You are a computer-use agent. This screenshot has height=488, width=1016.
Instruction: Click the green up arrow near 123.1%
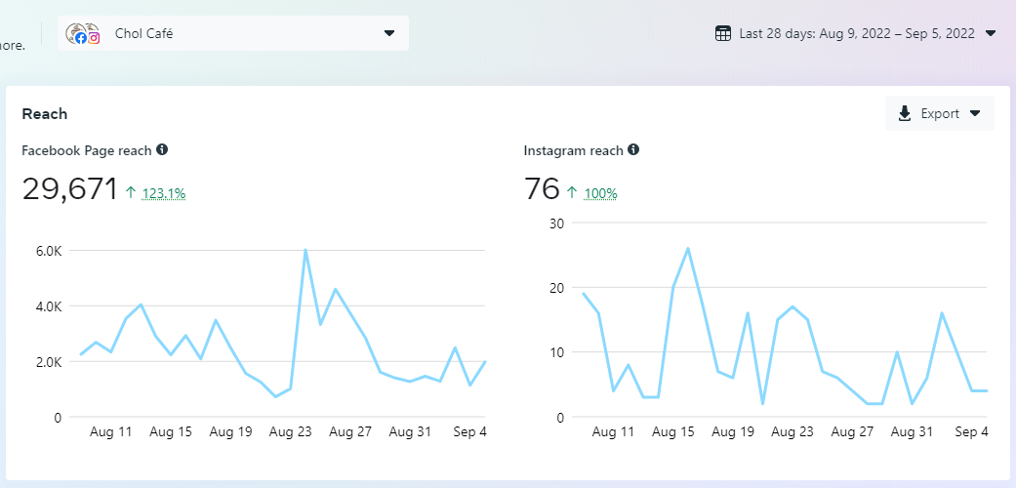pos(131,192)
